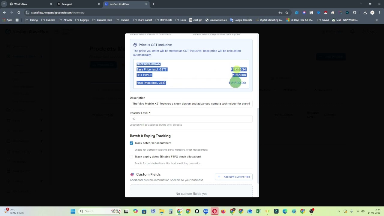Viewport: 384px width, 216px height.
Task: Open the Google Translate bookmark
Action: (x=241, y=20)
